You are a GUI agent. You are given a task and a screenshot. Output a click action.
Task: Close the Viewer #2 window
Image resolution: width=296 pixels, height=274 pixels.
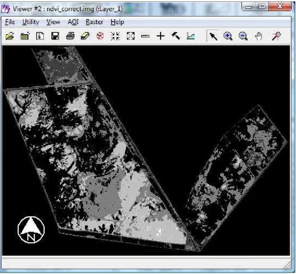tap(280, 7)
